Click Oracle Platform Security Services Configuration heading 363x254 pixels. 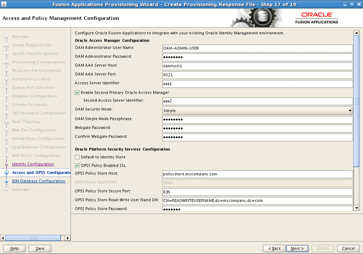[x=122, y=149]
